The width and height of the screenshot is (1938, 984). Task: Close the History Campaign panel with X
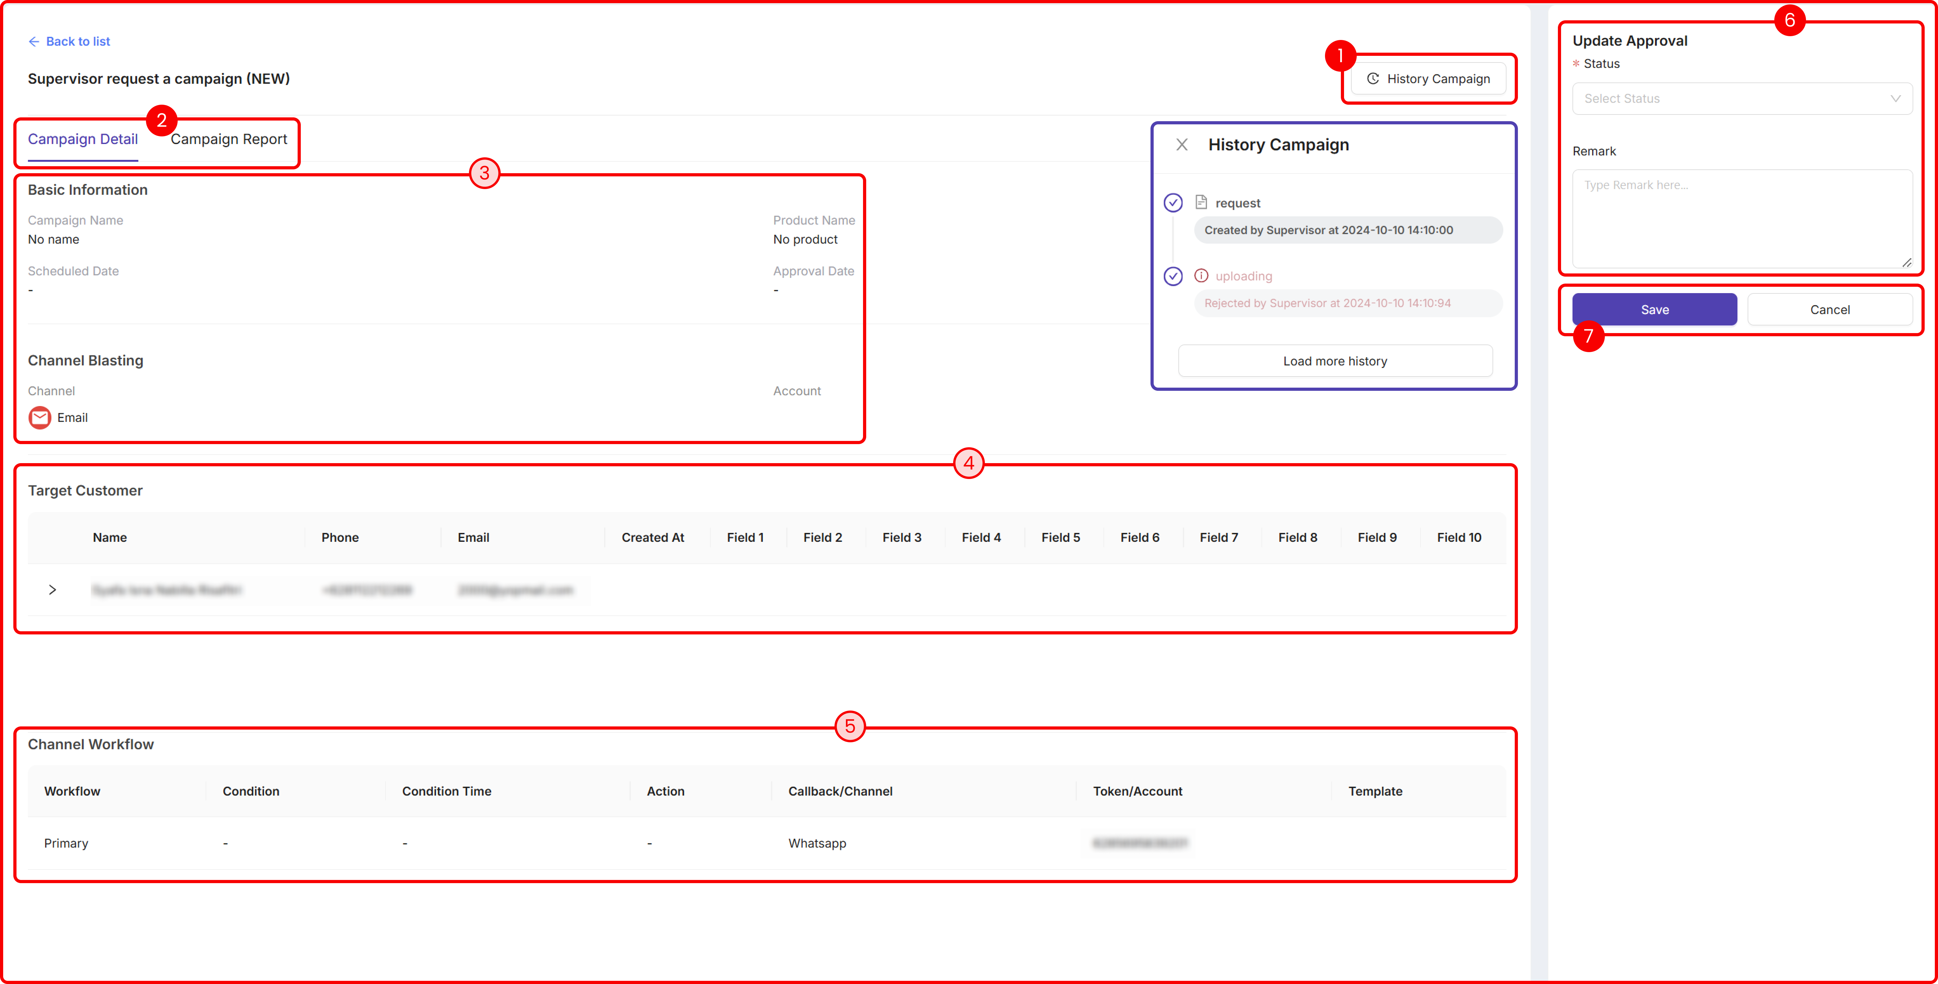(1182, 144)
